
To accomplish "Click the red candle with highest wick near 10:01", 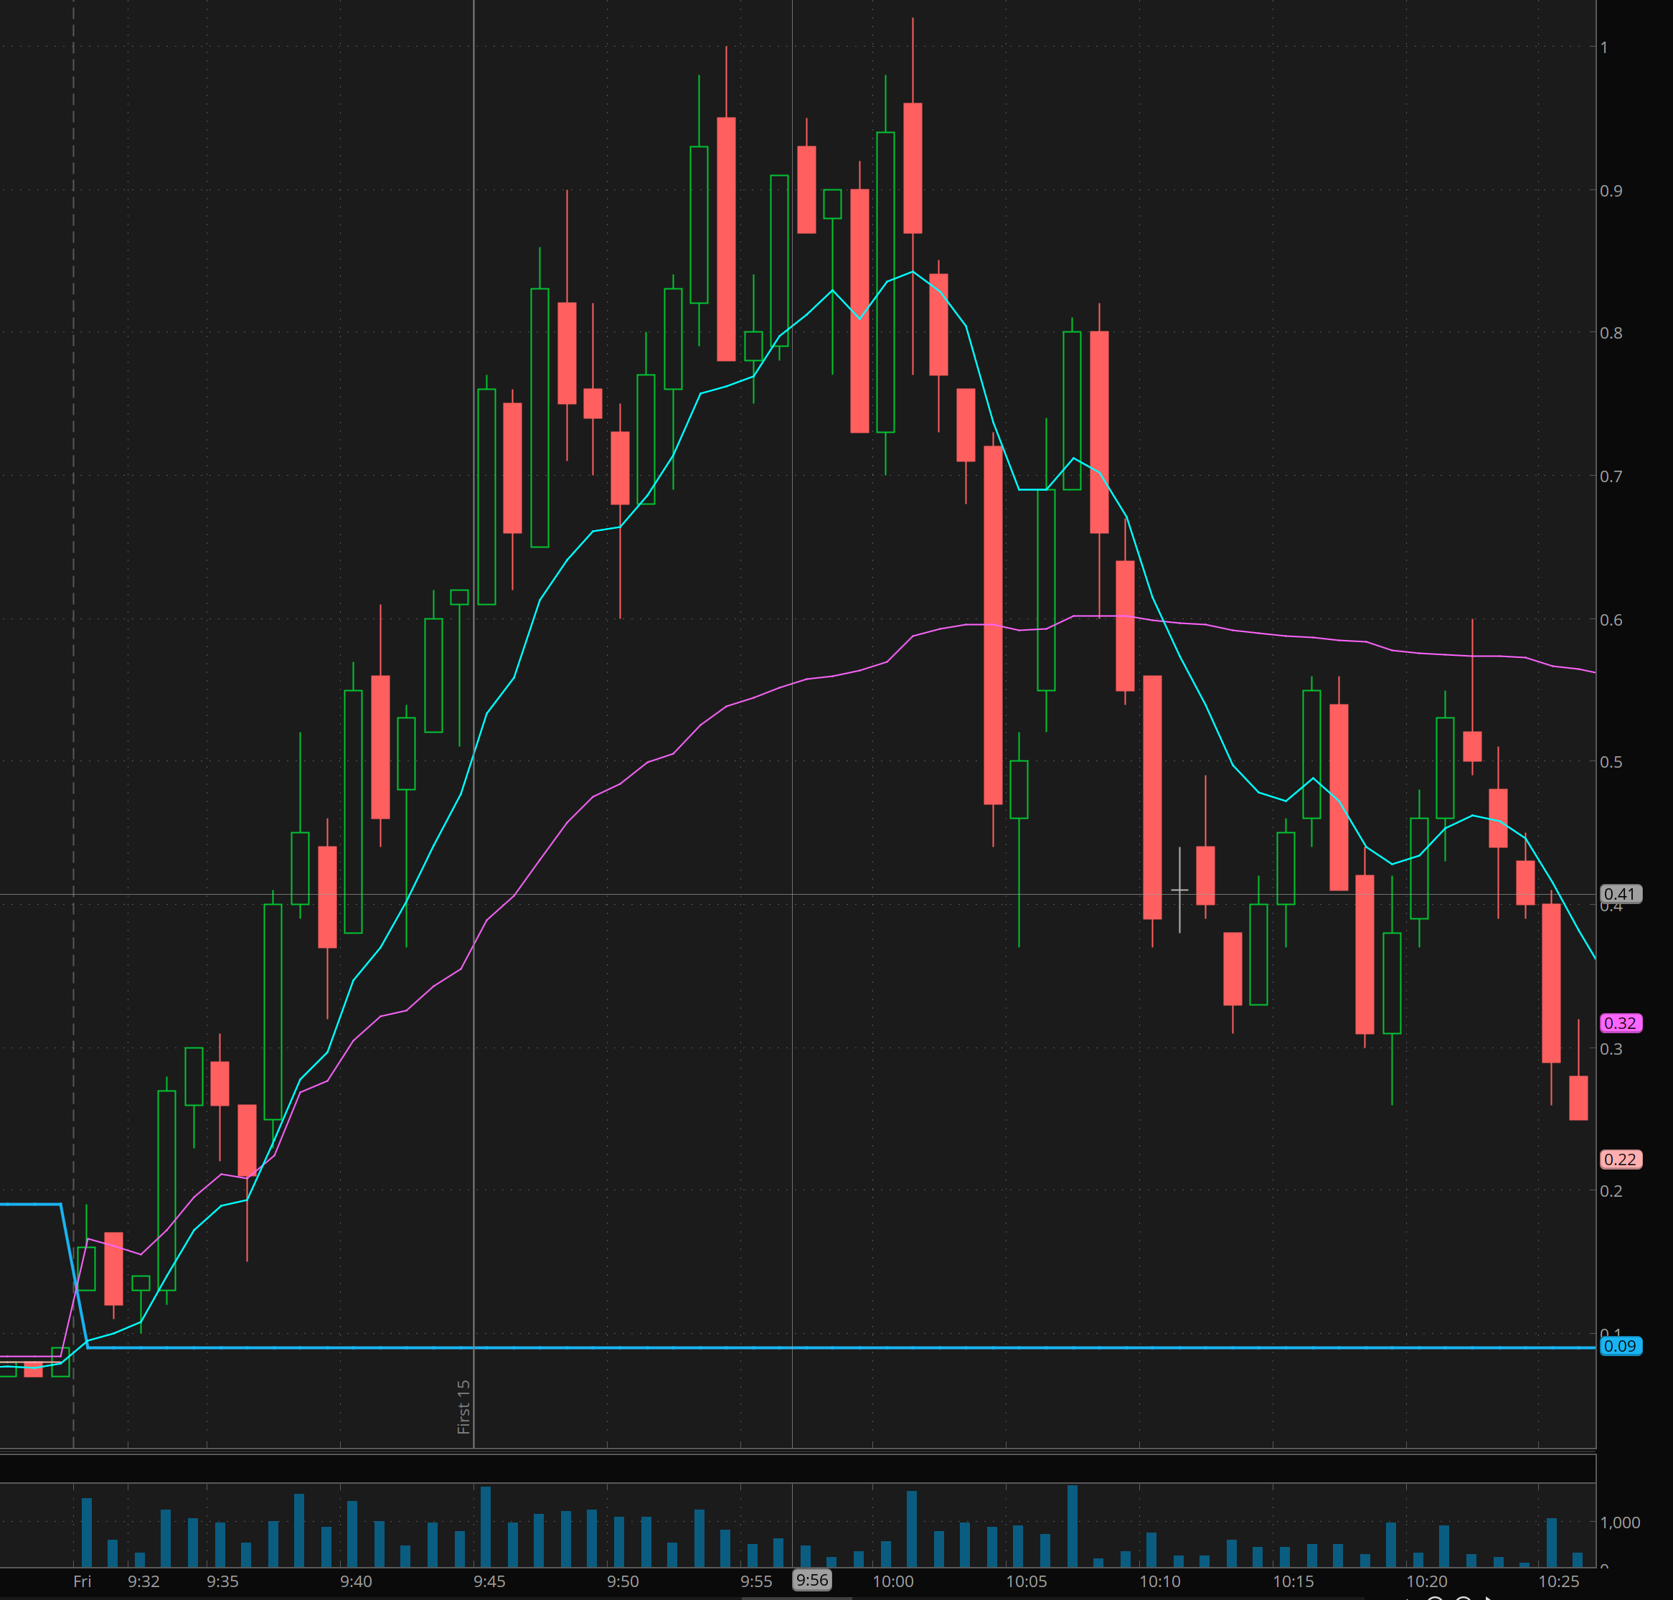I will click(x=913, y=168).
